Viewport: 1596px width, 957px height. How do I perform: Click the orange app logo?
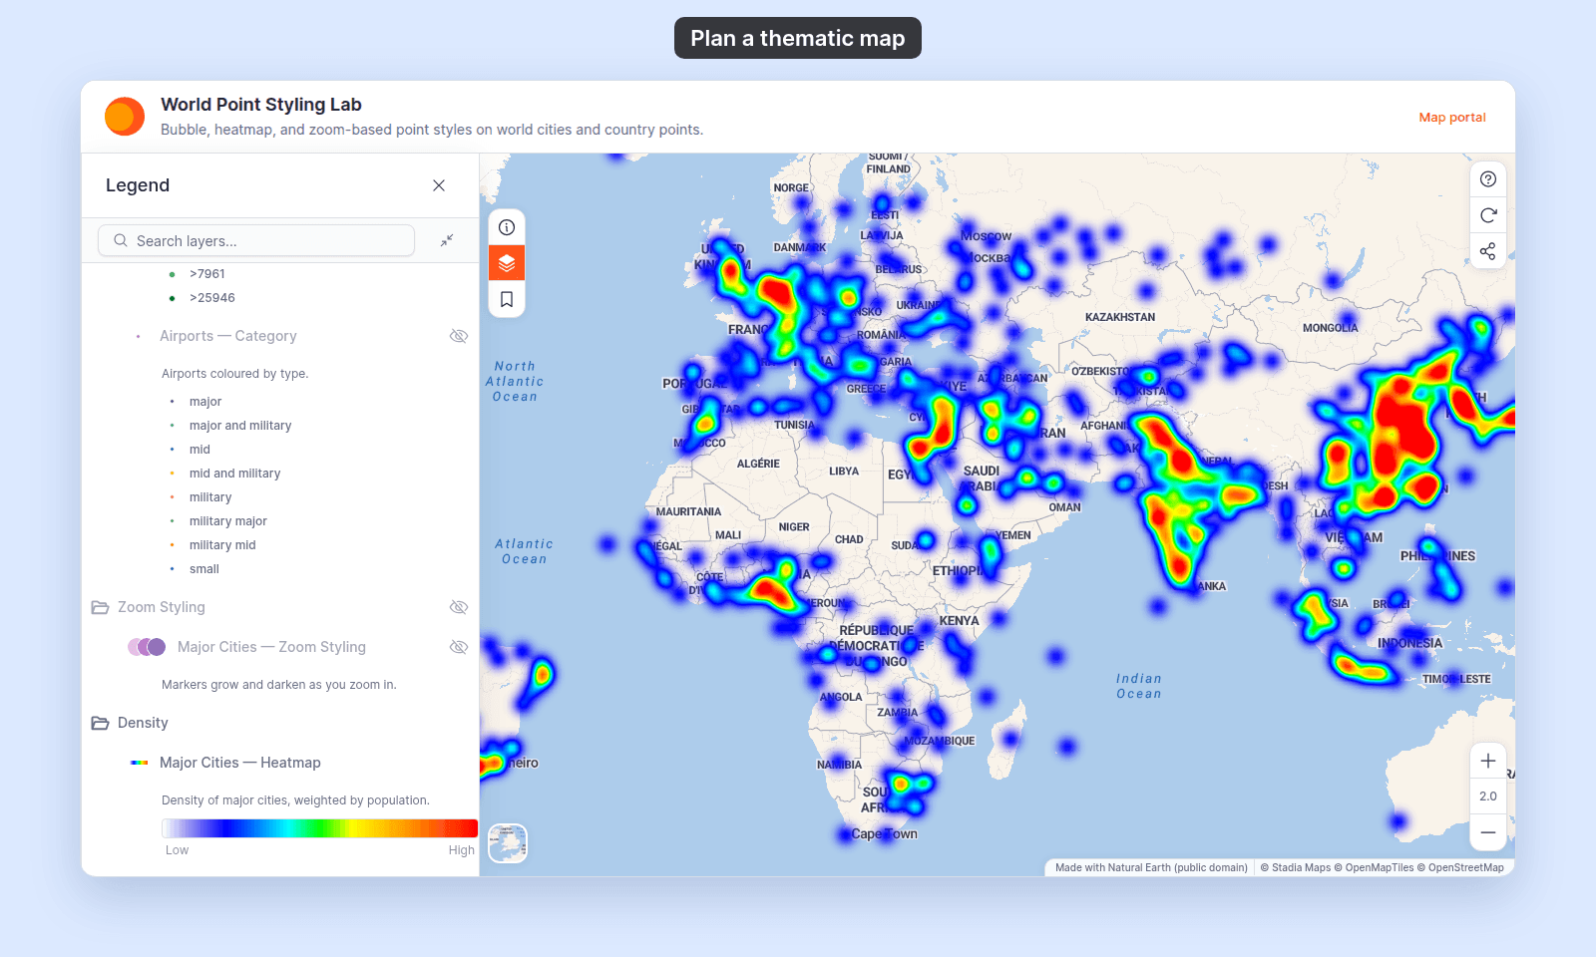click(x=125, y=117)
